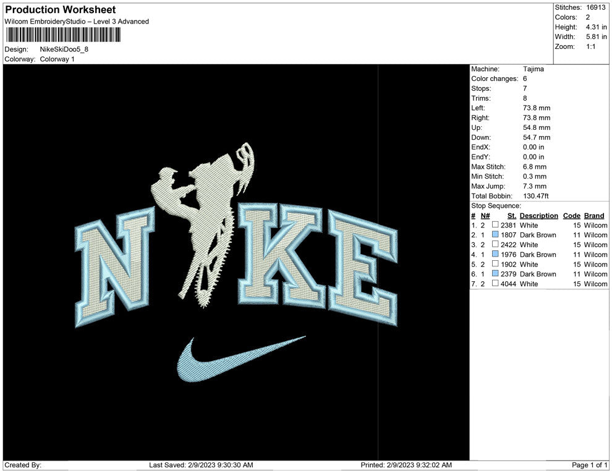612x471 pixels.
Task: Click the white swatch in stop row 7
Action: coord(495,283)
